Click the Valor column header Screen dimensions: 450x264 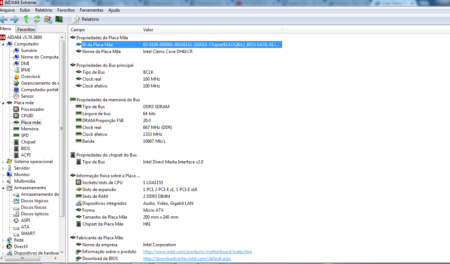(x=211, y=30)
